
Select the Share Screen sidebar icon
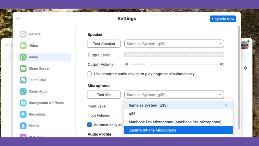[x=23, y=68]
